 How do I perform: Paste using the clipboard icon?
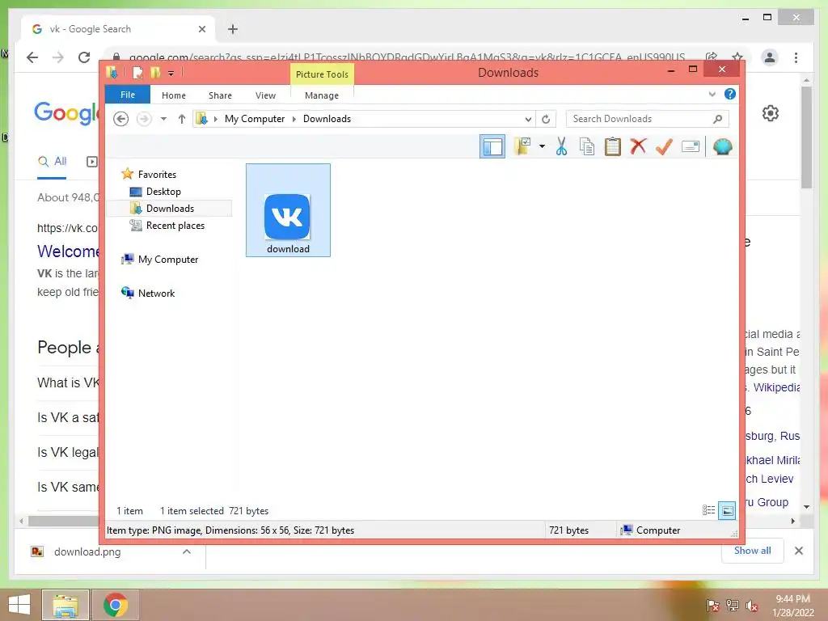pyautogui.click(x=613, y=146)
